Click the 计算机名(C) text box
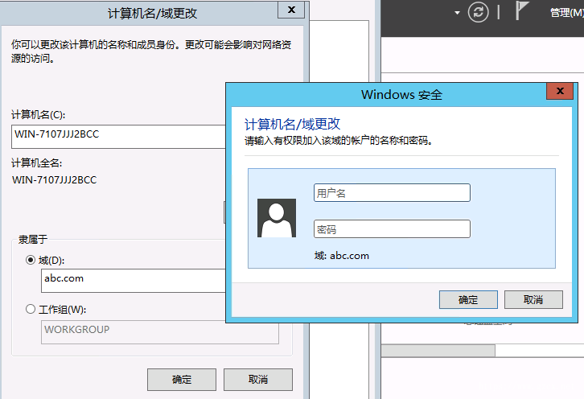This screenshot has width=584, height=399. pyautogui.click(x=119, y=137)
